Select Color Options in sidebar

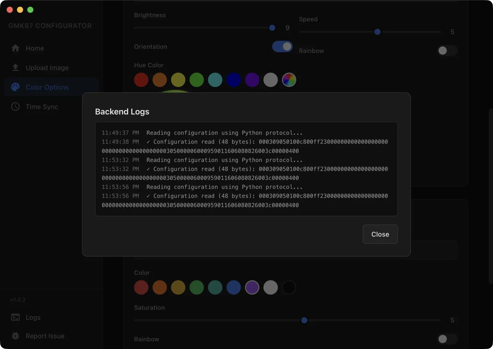[51, 87]
